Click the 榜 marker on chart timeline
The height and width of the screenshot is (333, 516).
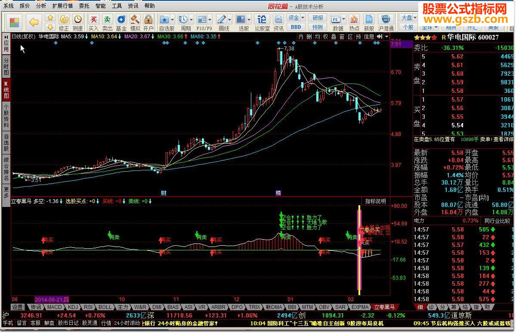pos(278,193)
